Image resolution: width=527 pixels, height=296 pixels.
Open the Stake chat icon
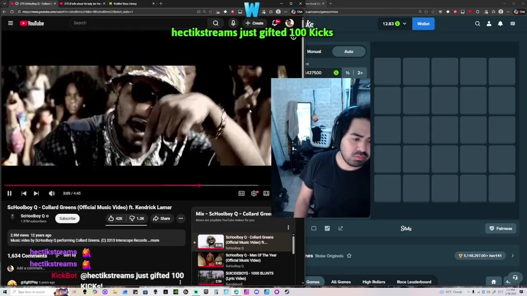tap(513, 24)
